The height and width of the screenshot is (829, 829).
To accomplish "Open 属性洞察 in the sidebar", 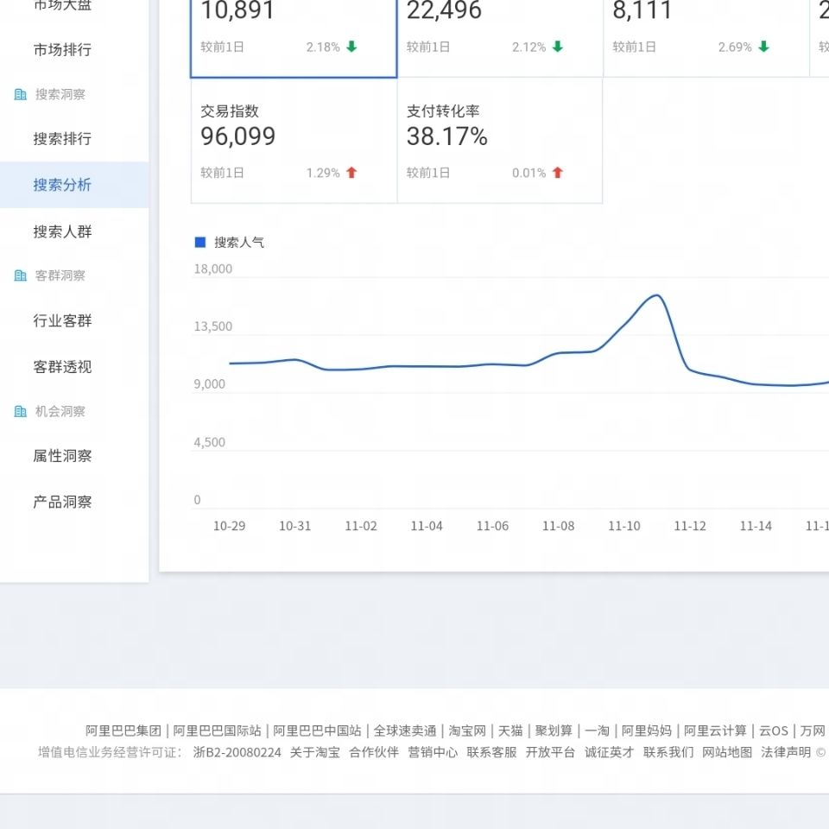I will click(62, 456).
